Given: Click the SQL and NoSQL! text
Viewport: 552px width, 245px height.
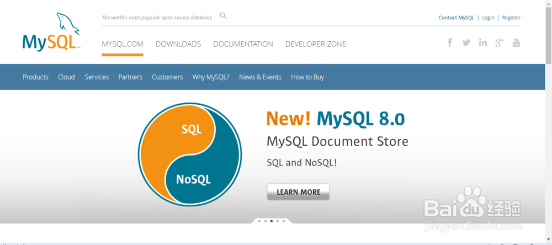Looking at the screenshot, I should (x=302, y=163).
